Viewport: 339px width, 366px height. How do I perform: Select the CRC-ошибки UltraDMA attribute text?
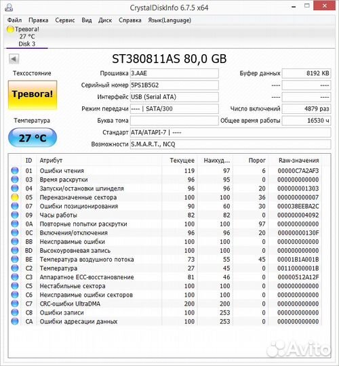pos(70,304)
